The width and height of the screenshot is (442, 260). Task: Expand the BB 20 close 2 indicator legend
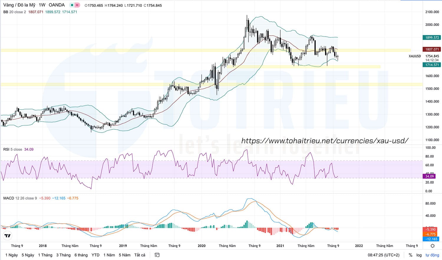(x=14, y=12)
